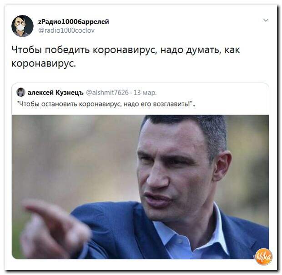Image resolution: width=282 pixels, height=275 pixels.
Task: Click the @radio1000coclov handle
Action: pos(66,30)
